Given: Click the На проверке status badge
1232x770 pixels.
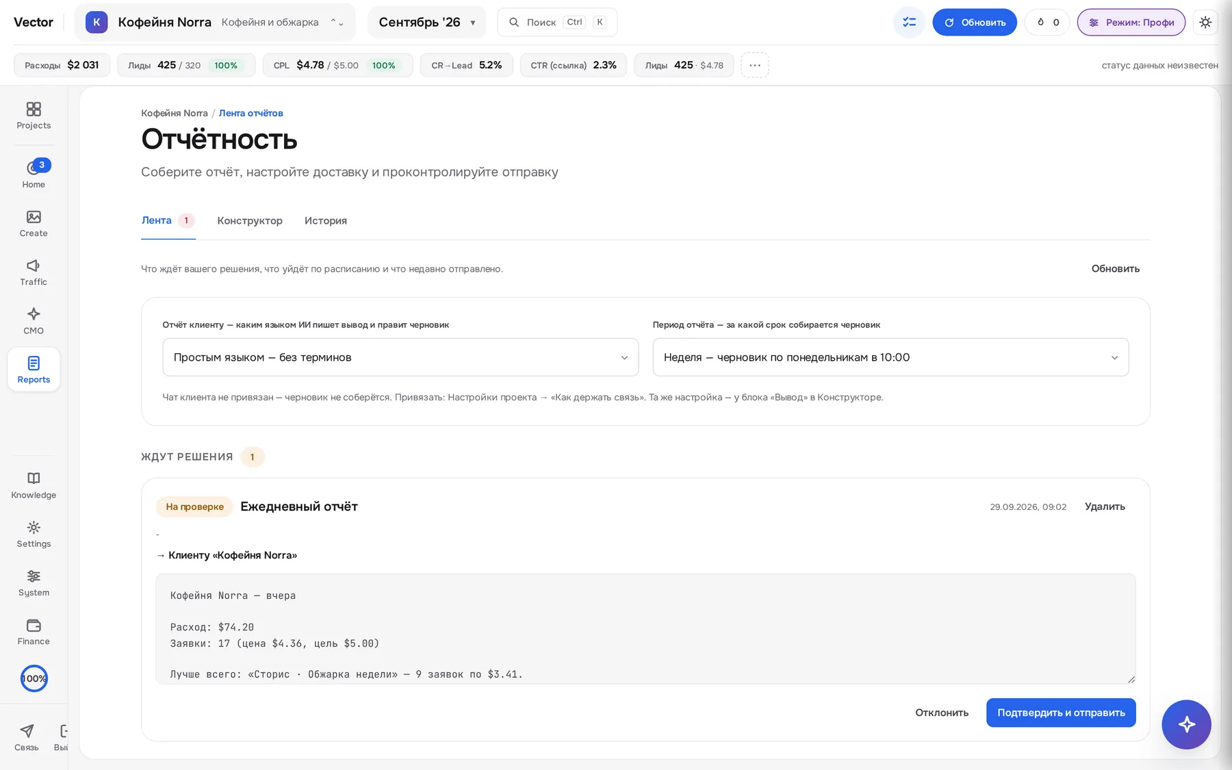Looking at the screenshot, I should [194, 506].
